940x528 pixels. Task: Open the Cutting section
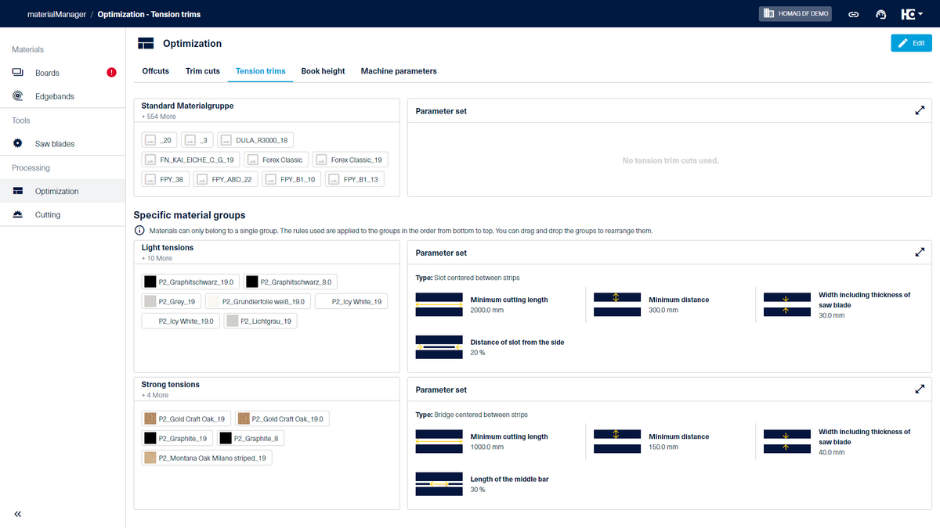tap(48, 214)
